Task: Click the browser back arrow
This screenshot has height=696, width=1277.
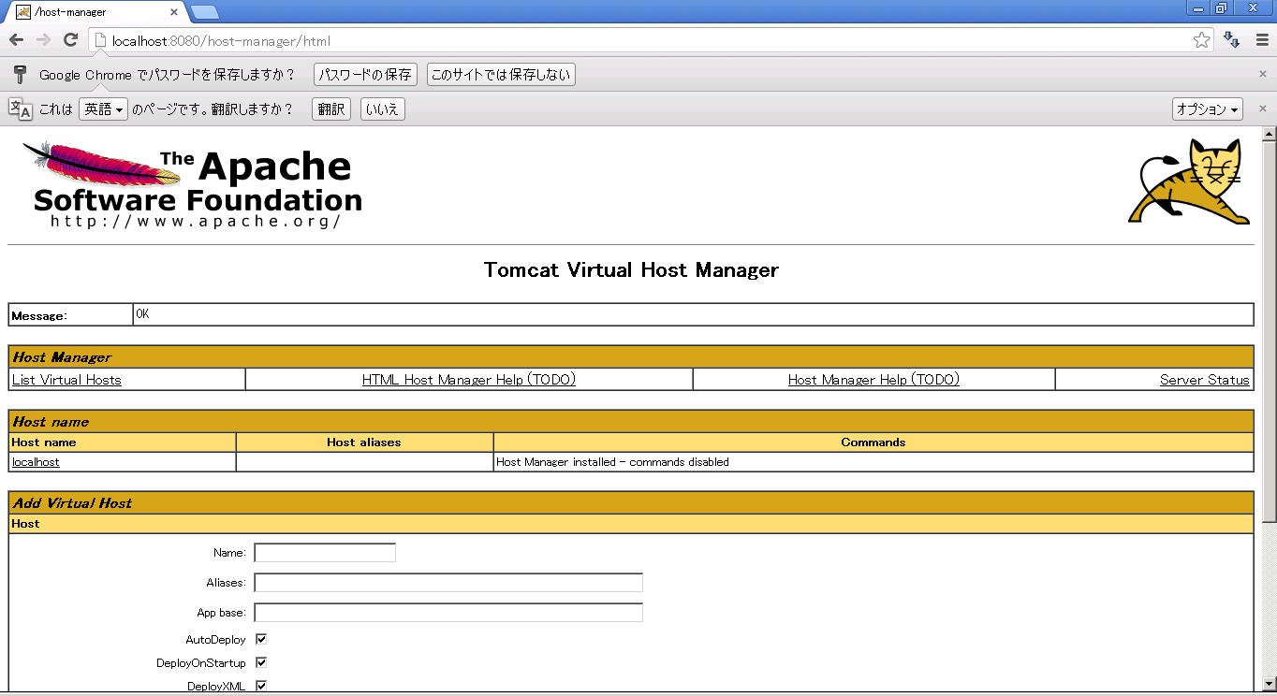Action: click(x=16, y=40)
